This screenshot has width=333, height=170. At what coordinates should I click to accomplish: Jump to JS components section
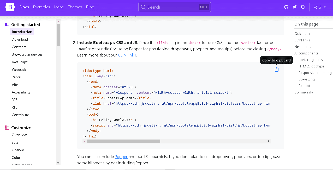[x=306, y=53]
